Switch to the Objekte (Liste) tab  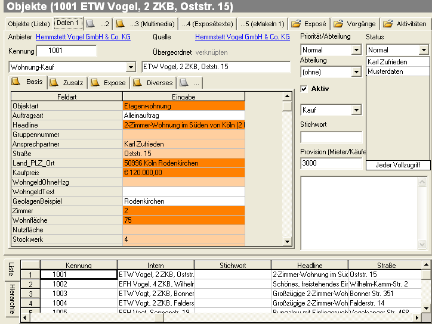(x=29, y=24)
